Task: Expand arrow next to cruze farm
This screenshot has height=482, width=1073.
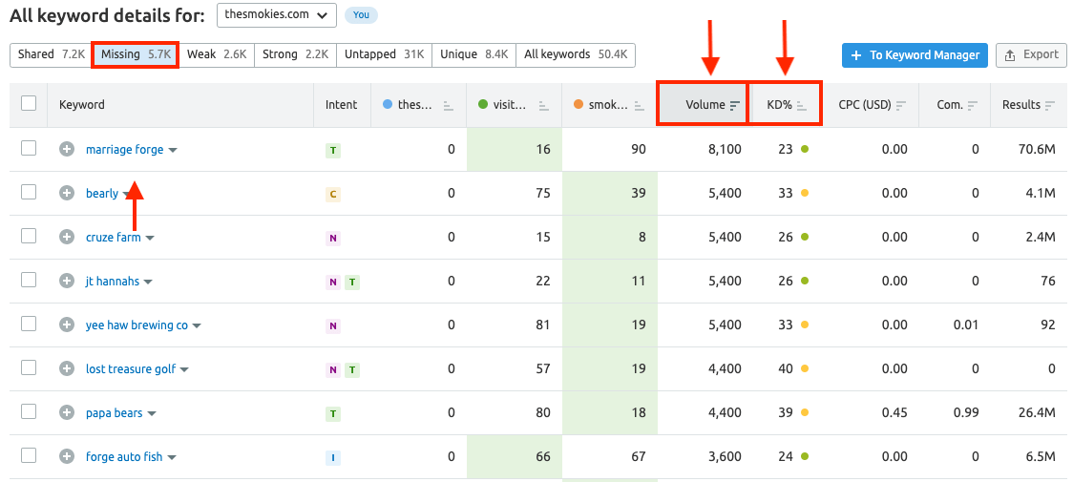Action: [150, 239]
